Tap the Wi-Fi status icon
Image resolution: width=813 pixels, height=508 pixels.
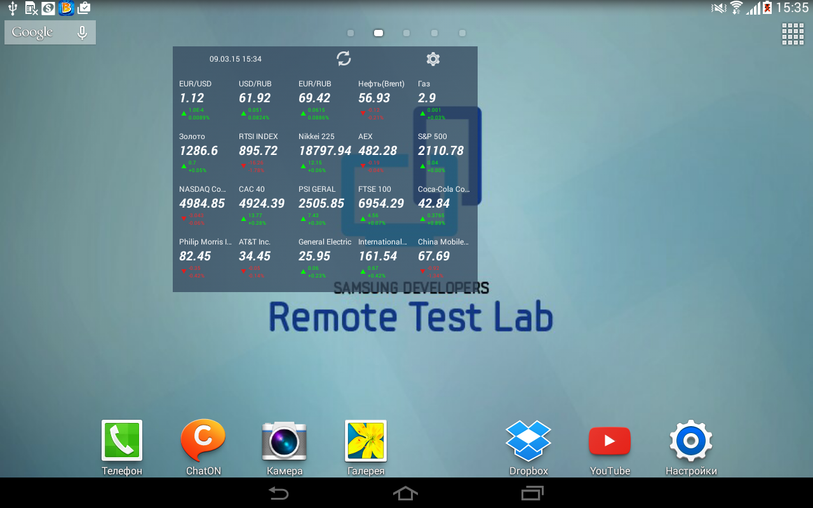(736, 8)
